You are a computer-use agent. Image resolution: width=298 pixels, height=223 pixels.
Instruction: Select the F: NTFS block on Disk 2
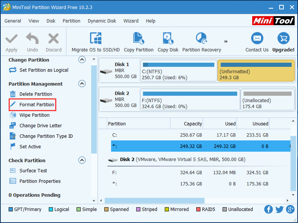[190, 99]
